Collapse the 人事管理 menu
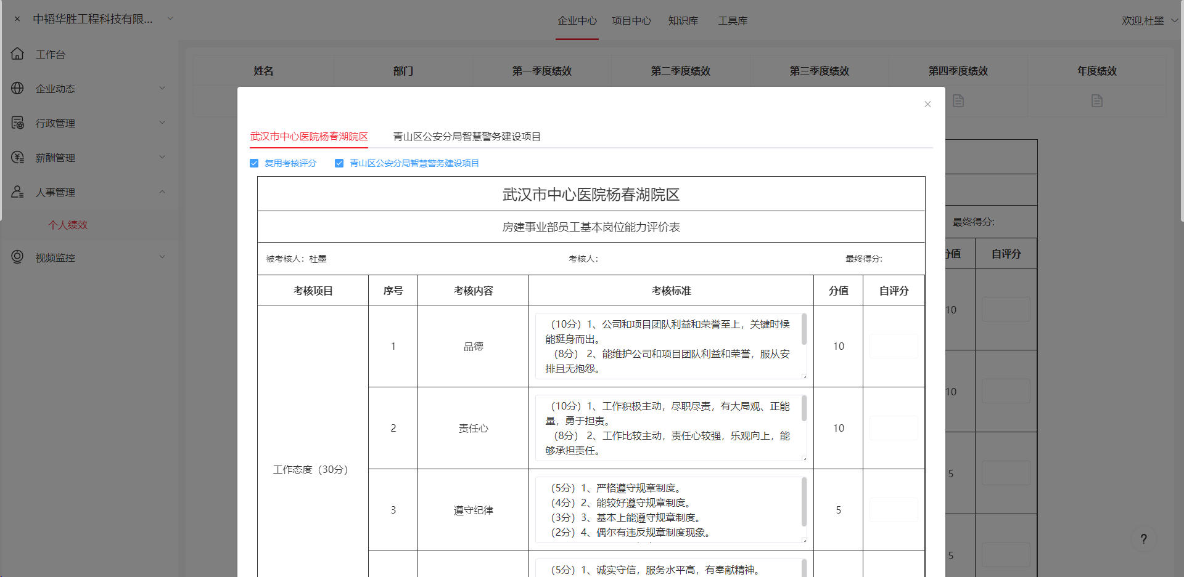This screenshot has width=1184, height=577. pos(162,192)
